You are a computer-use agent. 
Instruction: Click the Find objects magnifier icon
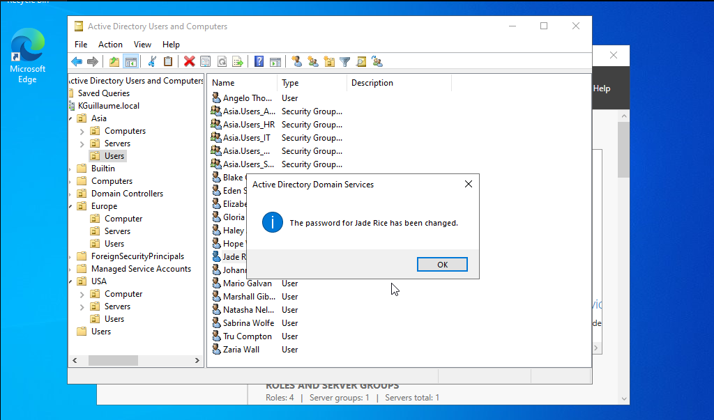[360, 61]
